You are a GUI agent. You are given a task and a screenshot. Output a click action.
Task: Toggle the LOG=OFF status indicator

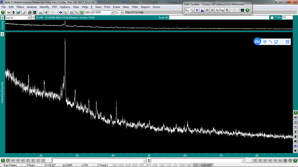pyautogui.click(x=207, y=165)
